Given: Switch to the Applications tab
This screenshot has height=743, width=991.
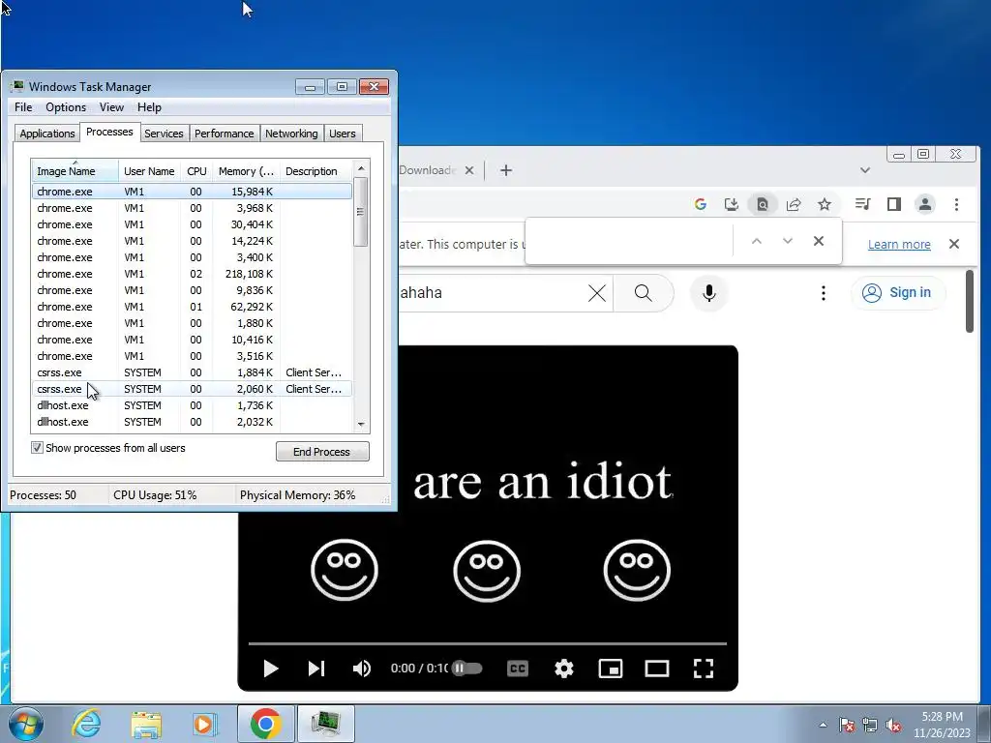Looking at the screenshot, I should (46, 134).
